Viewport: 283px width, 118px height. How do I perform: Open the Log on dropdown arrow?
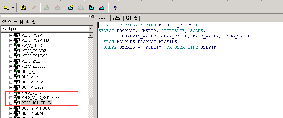(x=13, y=8)
